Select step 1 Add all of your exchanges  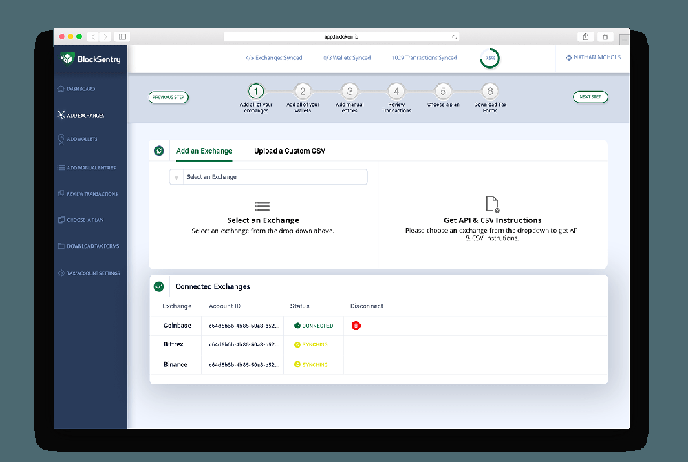pos(256,92)
